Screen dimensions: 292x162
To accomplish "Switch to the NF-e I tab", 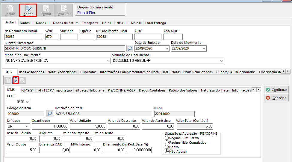I will pos(107,23).
